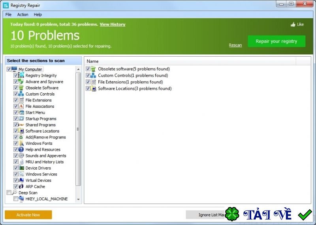Click sections list scroll up arrow
Screen dimensions: 316x225
[x=78, y=69]
